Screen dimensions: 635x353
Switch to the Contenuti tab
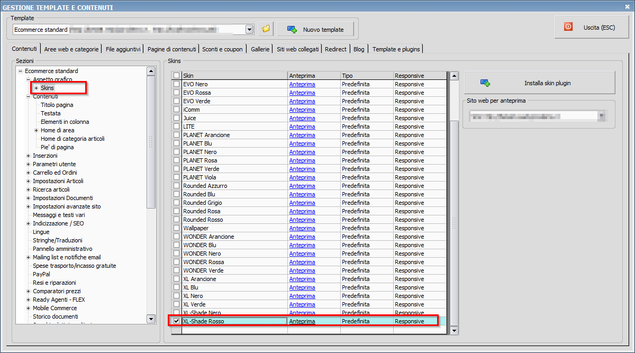(24, 49)
